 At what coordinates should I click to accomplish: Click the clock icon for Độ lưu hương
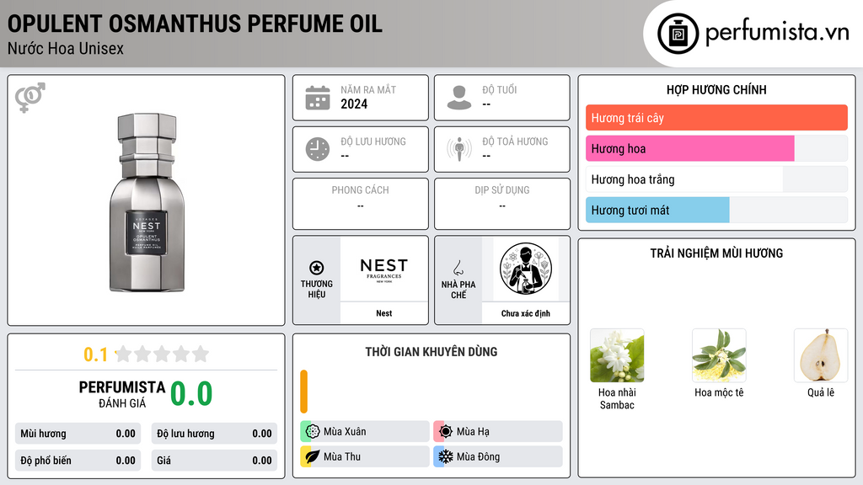pos(318,149)
